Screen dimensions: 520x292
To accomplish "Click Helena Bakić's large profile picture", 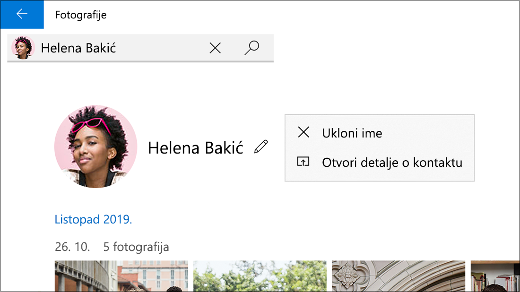I will [96, 147].
